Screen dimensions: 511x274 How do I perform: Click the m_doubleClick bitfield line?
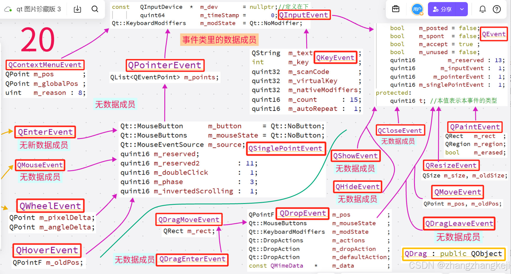click(x=189, y=173)
